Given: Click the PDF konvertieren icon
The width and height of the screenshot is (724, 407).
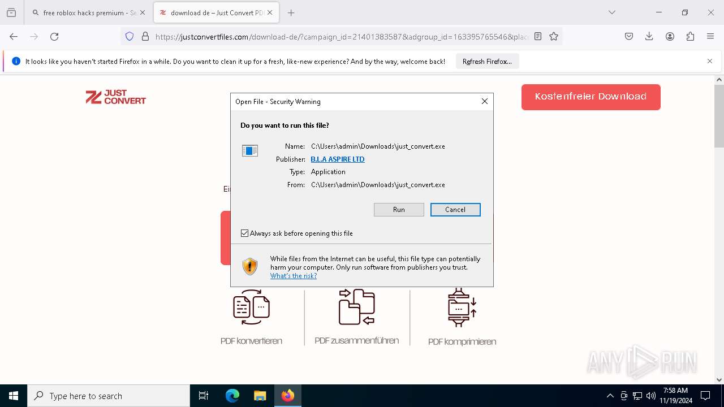Looking at the screenshot, I should tap(251, 307).
